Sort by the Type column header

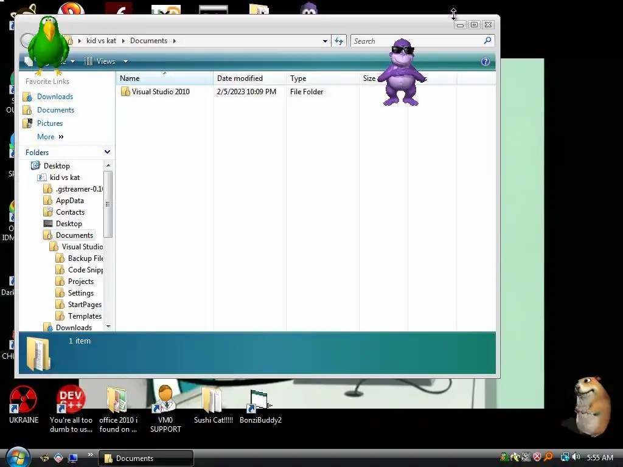pos(322,78)
